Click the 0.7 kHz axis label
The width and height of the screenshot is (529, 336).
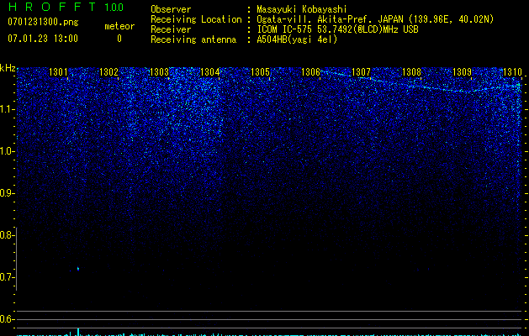point(7,277)
